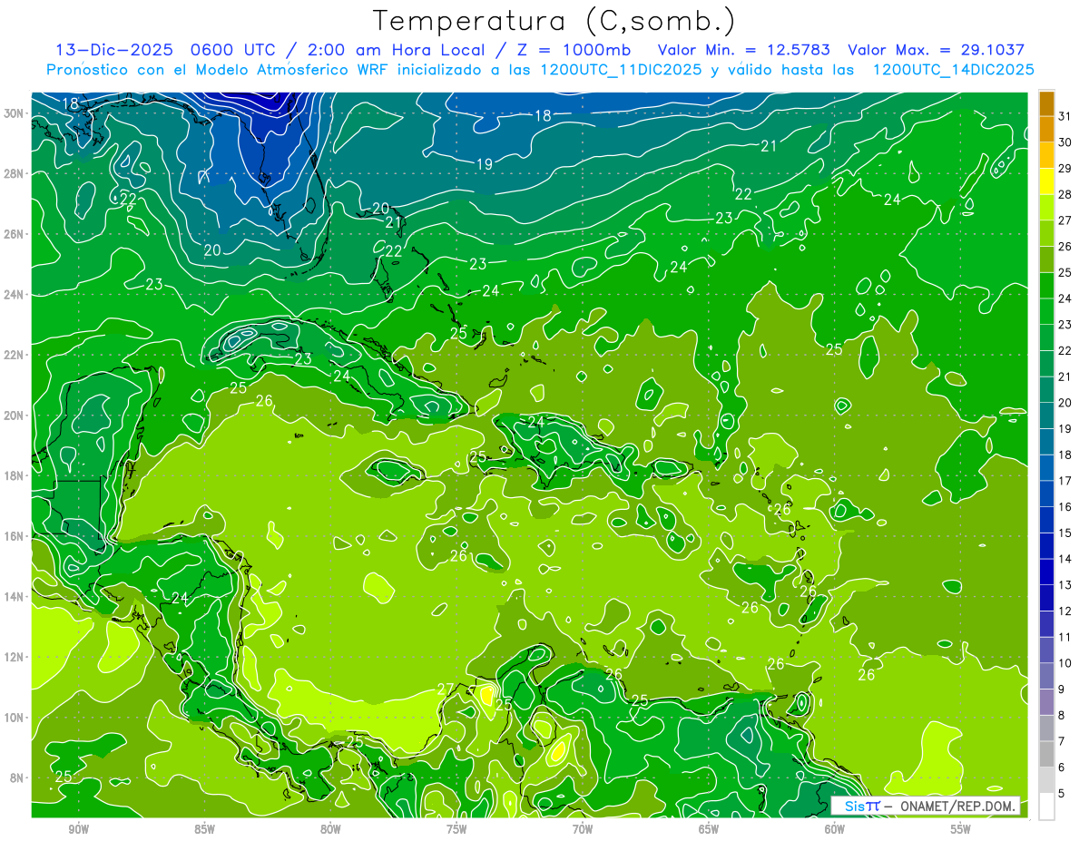Screen dimensions: 1089x841
Task: Click the color scale label 28
Action: [1064, 194]
